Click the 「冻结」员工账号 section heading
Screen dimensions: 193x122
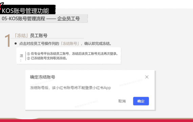click(x=30, y=36)
